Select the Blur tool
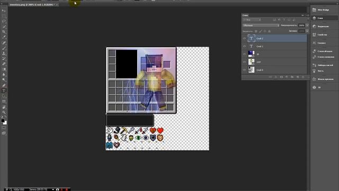This screenshot has height=191, width=339. coord(4,75)
